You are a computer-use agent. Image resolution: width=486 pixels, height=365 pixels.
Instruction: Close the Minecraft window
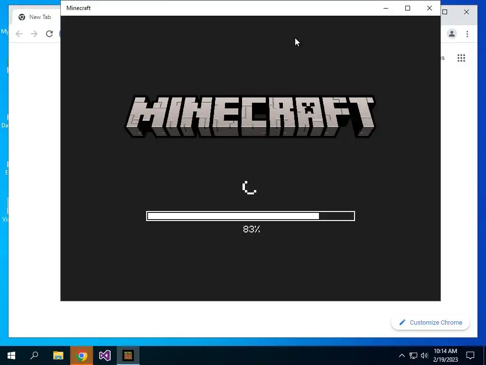tap(429, 8)
